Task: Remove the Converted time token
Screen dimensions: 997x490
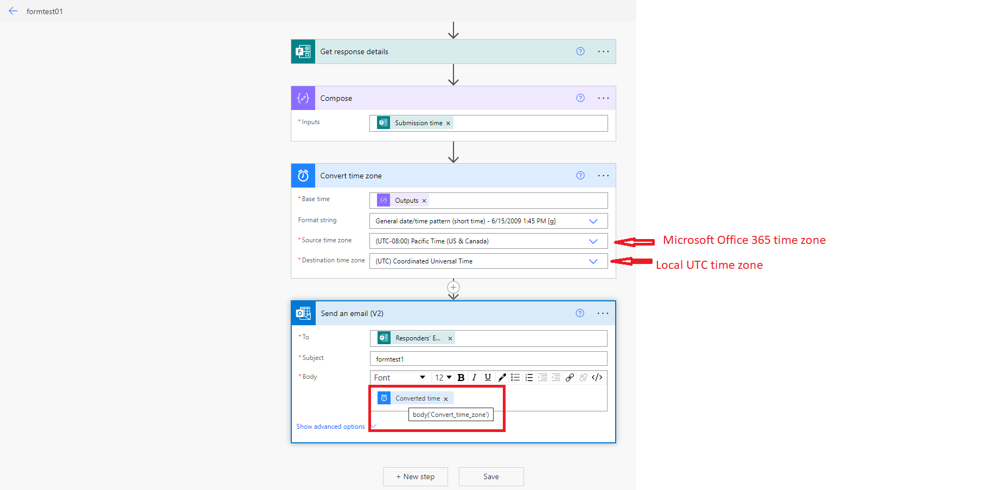Action: [446, 399]
